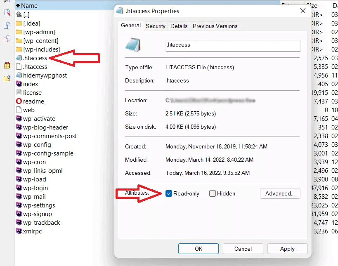Screen dimensions: 338x266
Task: Click the copy files icon in left toolbar
Action: point(7,26)
